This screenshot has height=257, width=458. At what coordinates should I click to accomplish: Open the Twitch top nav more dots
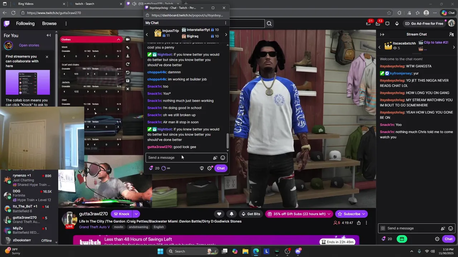point(66,24)
